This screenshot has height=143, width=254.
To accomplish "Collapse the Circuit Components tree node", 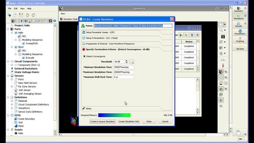I will 8,62.
